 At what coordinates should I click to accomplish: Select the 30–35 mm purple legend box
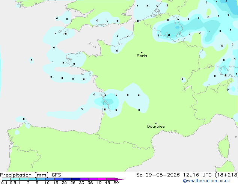pos(84,179)
